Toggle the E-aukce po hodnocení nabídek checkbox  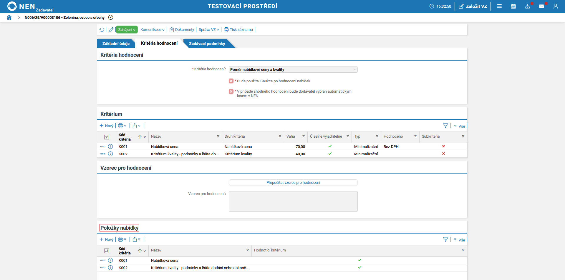pos(231,81)
